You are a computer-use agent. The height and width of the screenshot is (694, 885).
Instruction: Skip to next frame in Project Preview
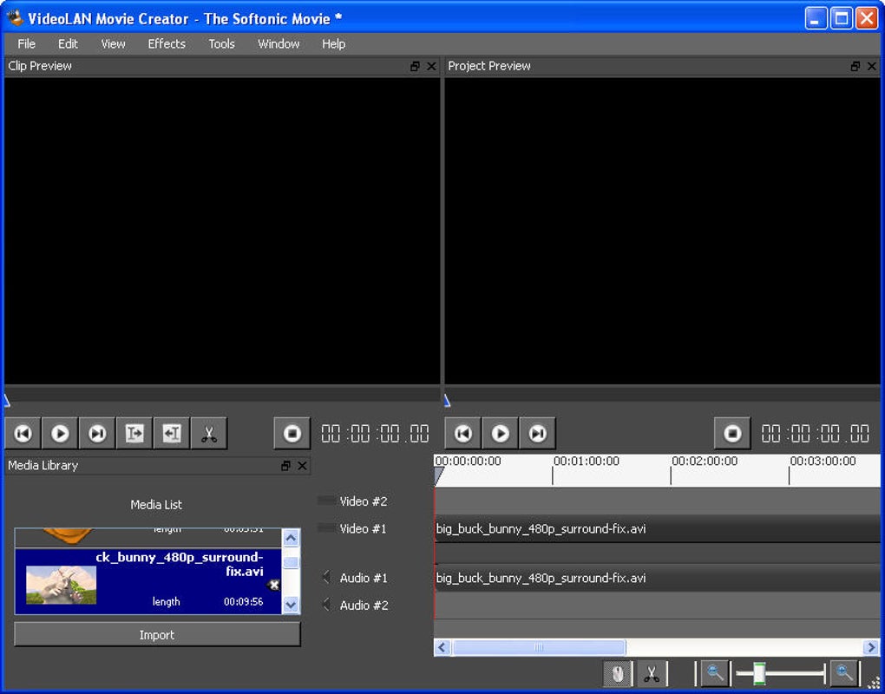(x=538, y=433)
